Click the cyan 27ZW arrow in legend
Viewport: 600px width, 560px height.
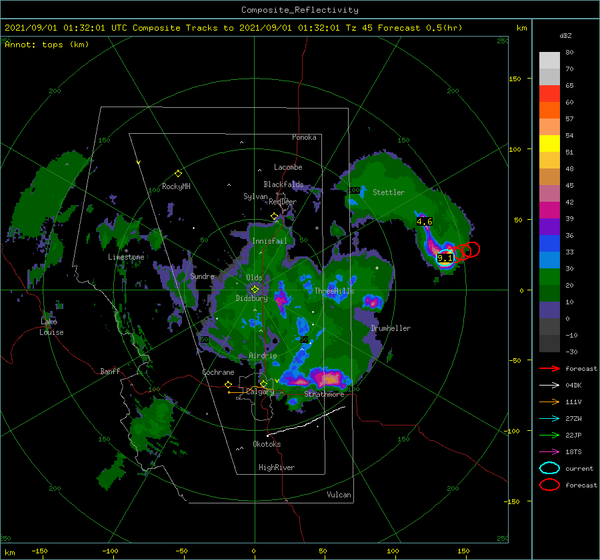click(549, 419)
